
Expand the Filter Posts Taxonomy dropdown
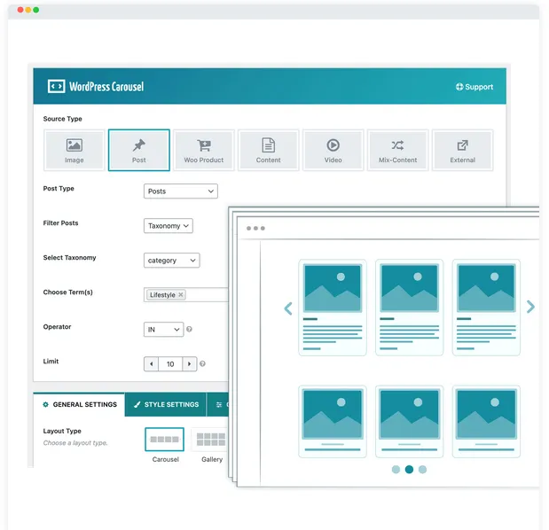(x=168, y=226)
